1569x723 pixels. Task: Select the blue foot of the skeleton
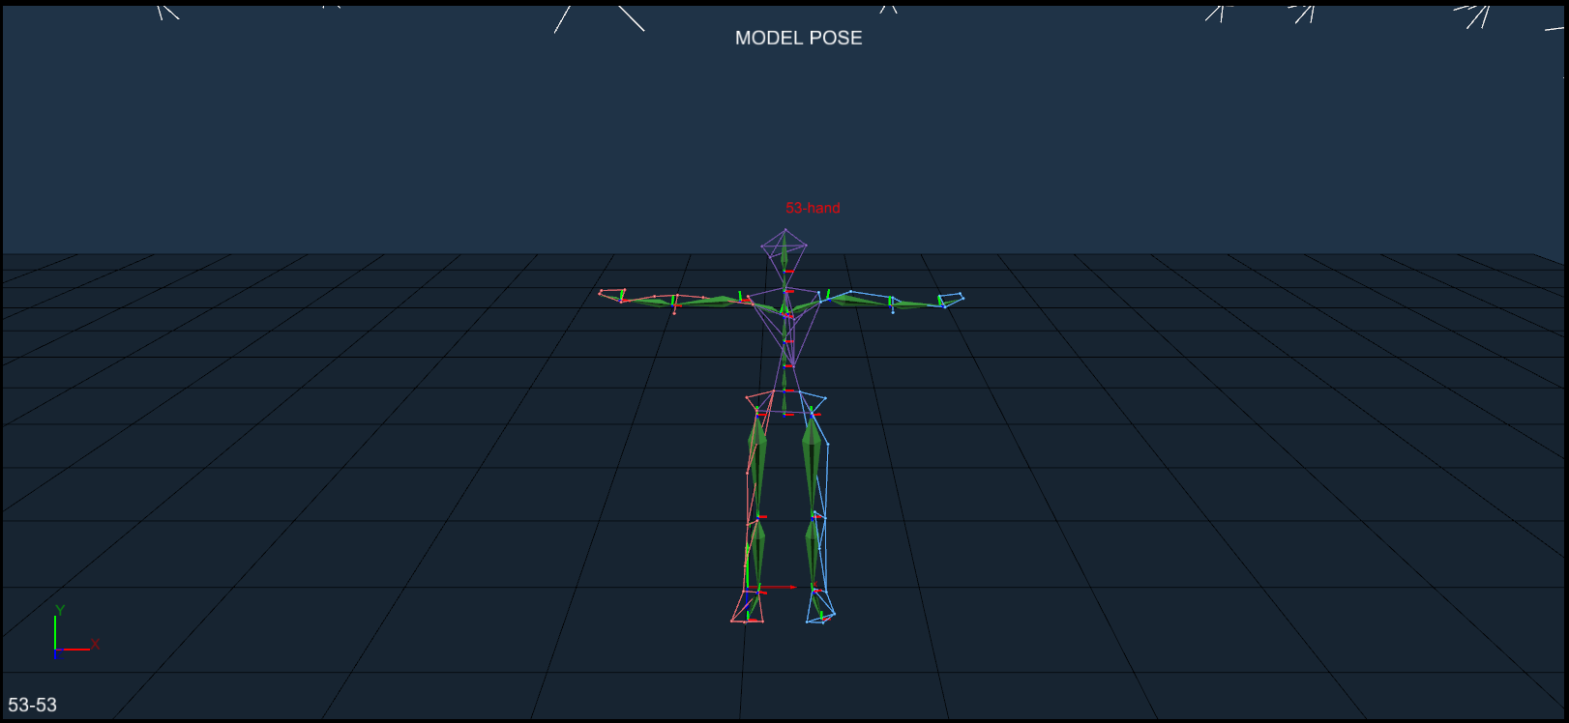(820, 606)
